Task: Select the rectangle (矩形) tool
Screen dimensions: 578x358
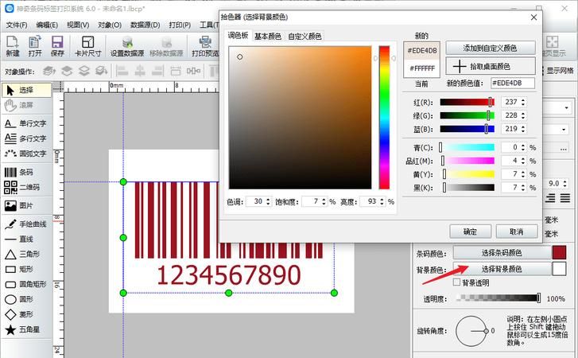Action: [x=26, y=269]
